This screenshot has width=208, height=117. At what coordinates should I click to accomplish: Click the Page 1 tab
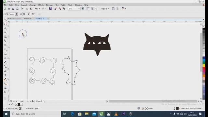(x=39, y=101)
